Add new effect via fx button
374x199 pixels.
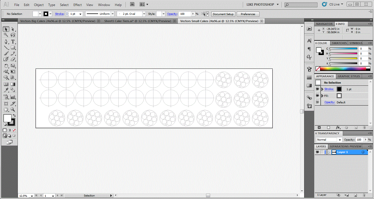coord(338,127)
